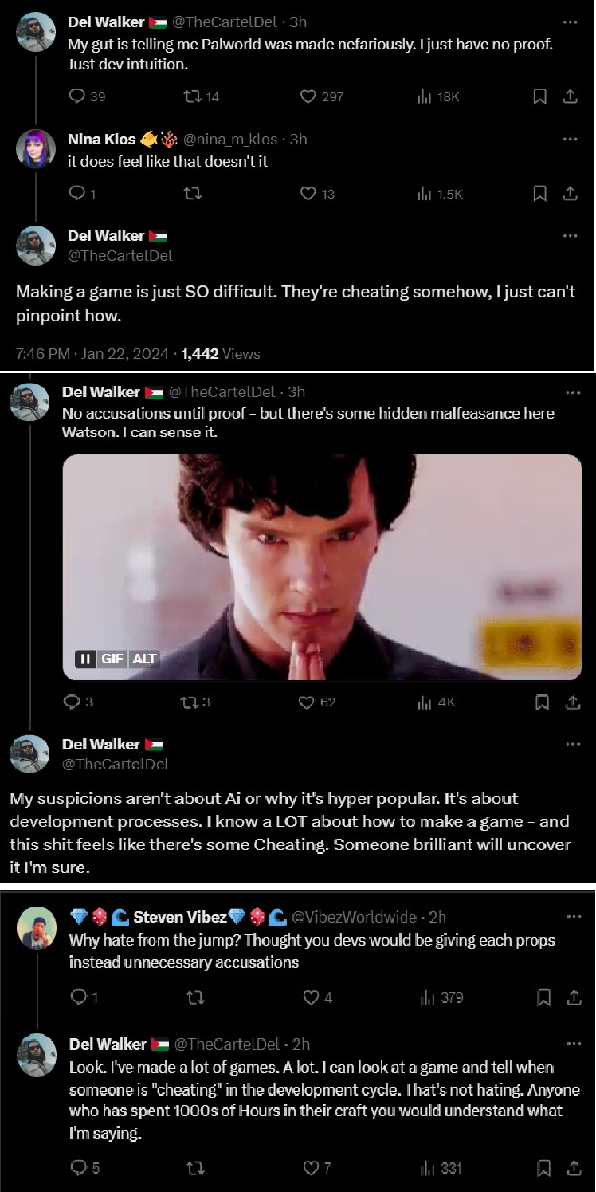Like the tweet with 297 likes
Screen dimensions: 596x1192
tap(321, 96)
